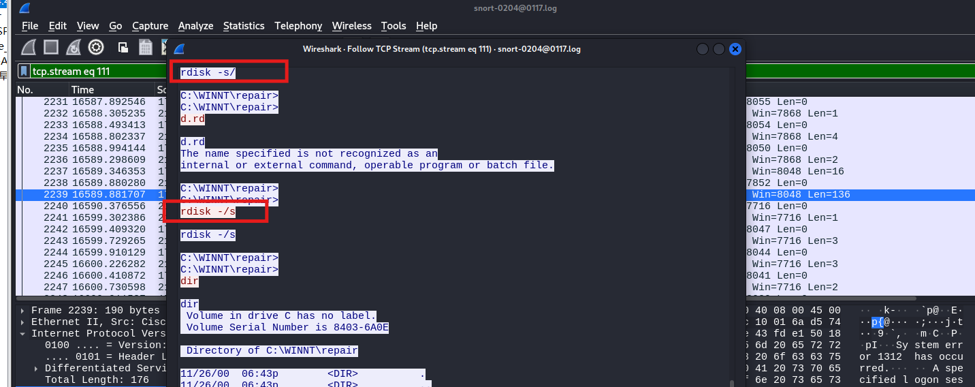Click 'Win=8048 Len=16' info cell

tap(798, 172)
